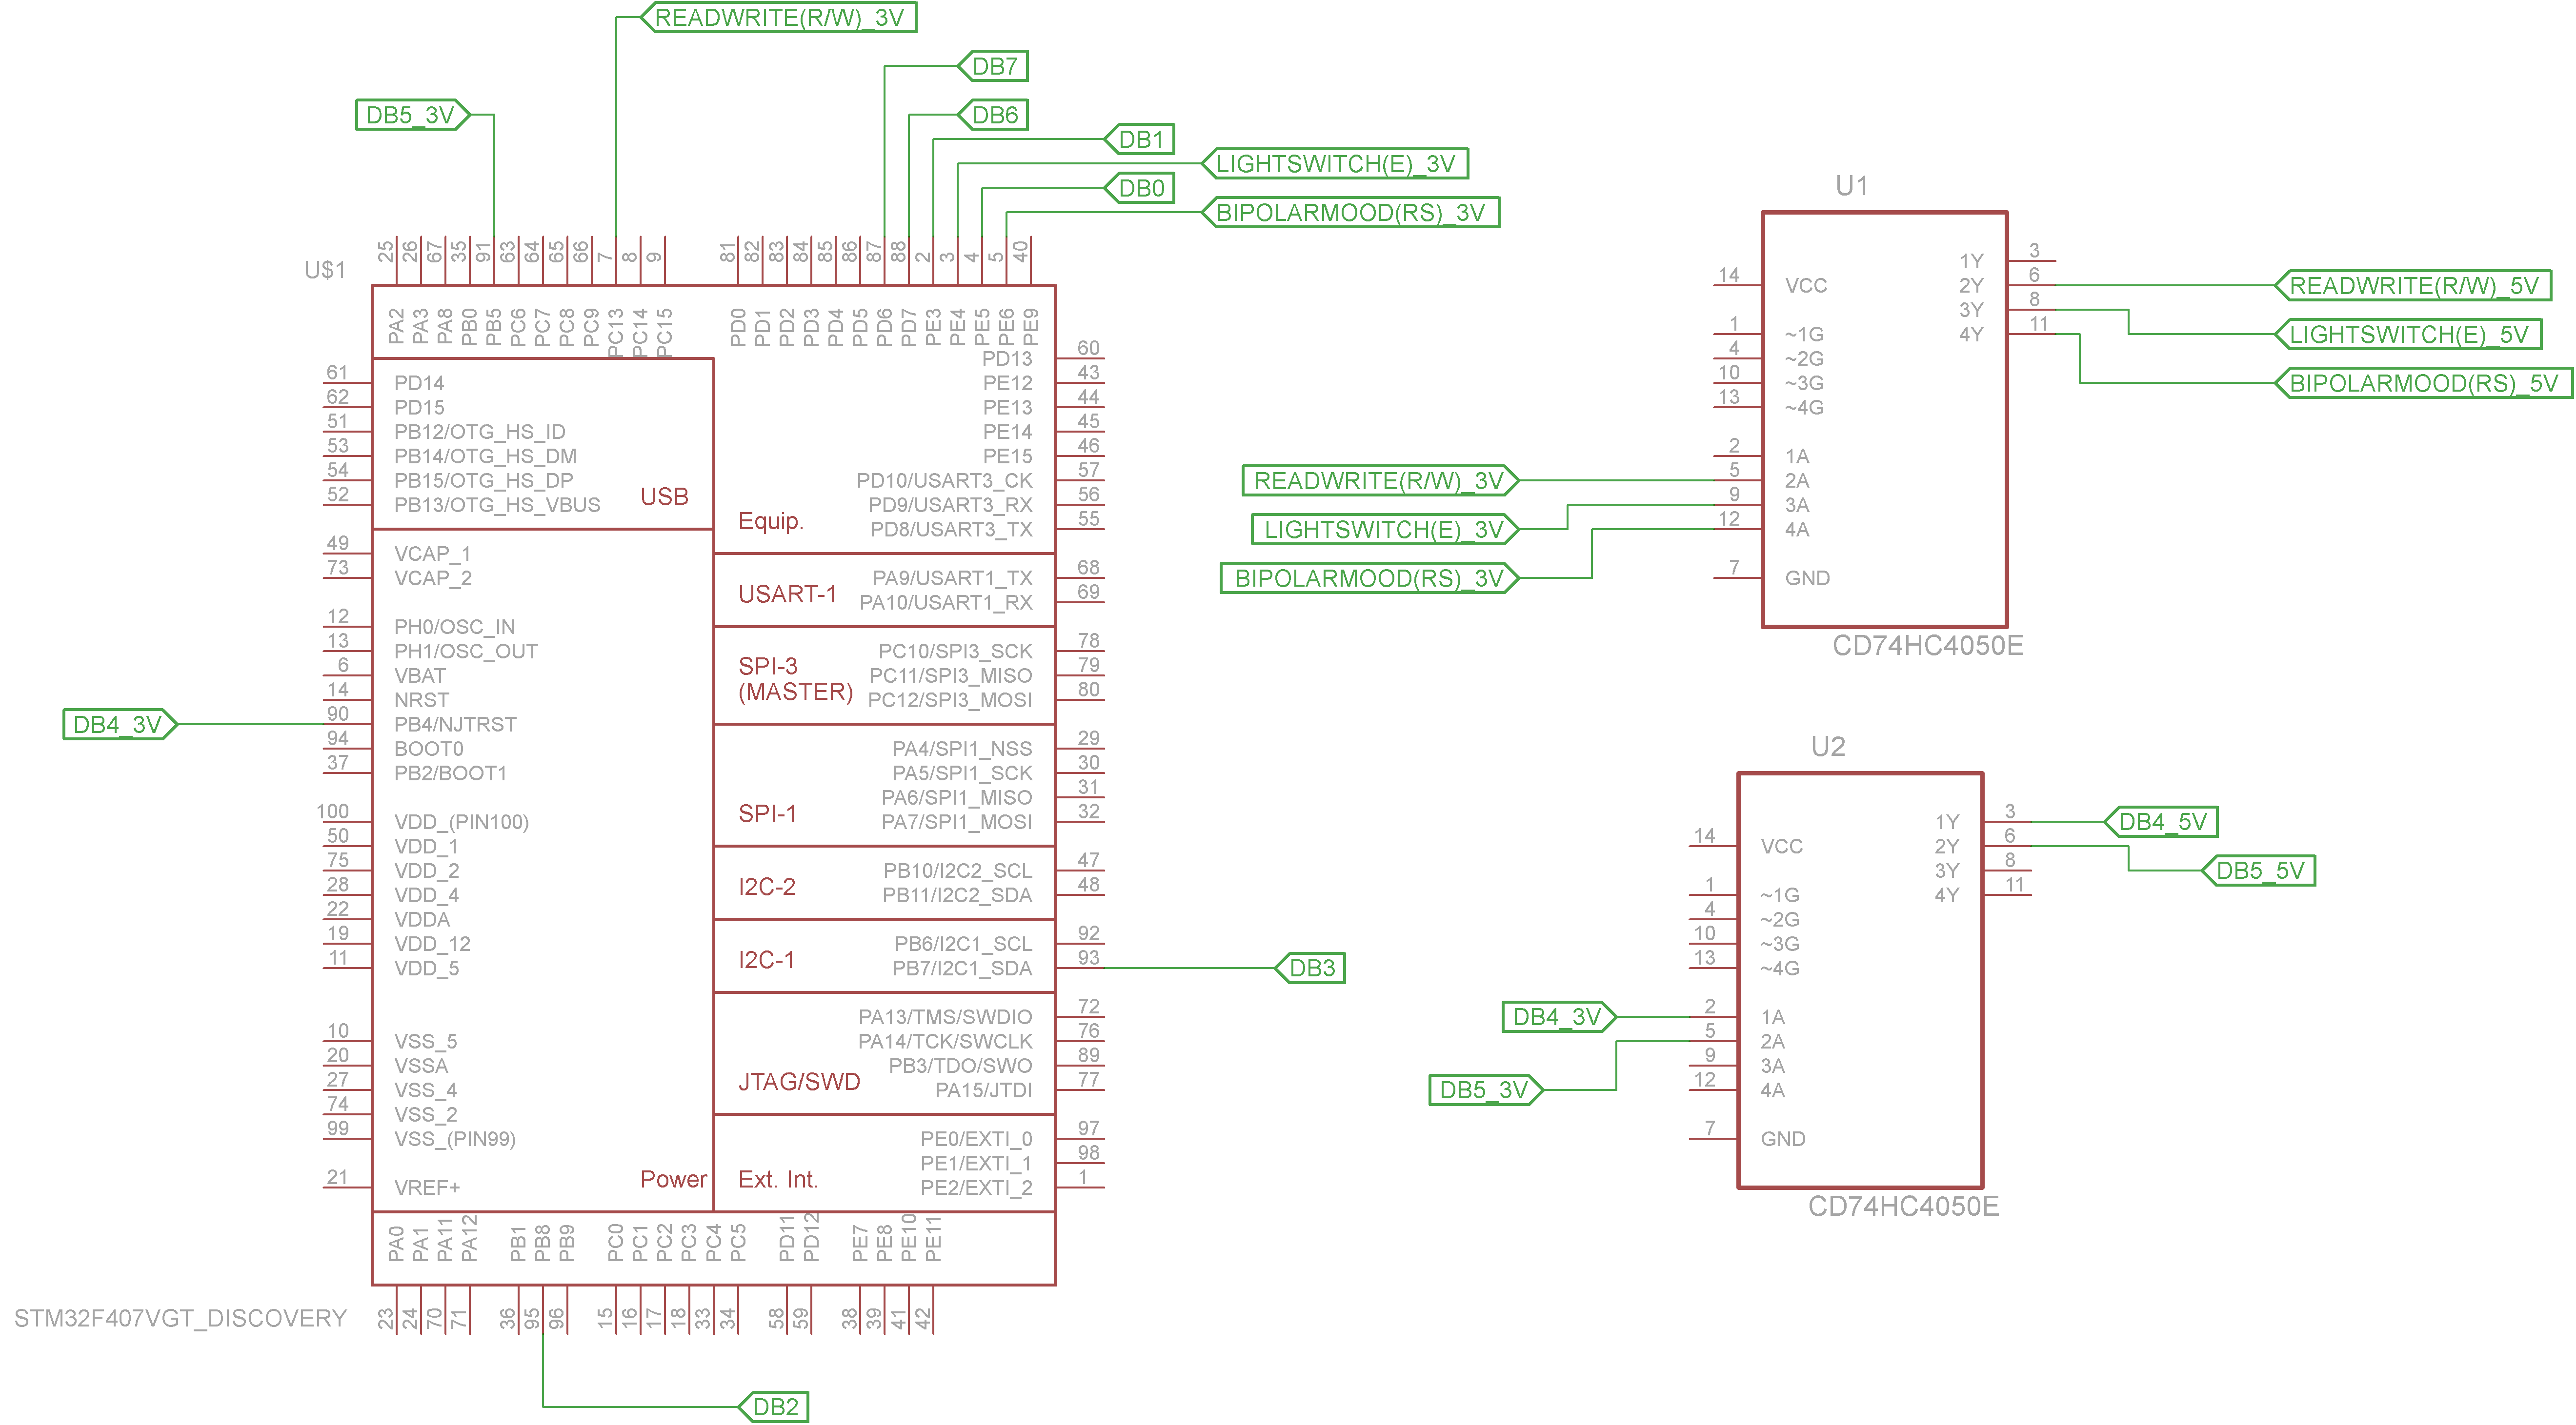Click the LIGHTSWITCH(E)_3V label above the STM32
Screen dimensions: 2576x1425
pyautogui.click(x=1335, y=164)
